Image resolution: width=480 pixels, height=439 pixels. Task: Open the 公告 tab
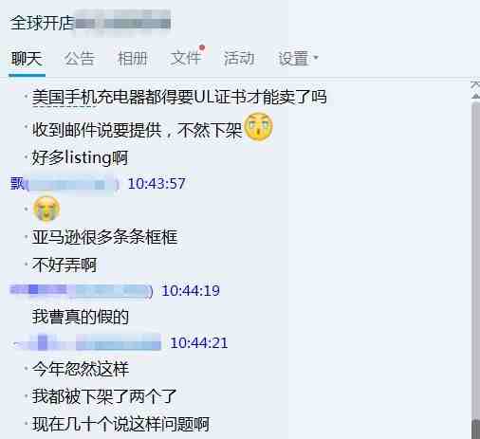[x=80, y=59]
